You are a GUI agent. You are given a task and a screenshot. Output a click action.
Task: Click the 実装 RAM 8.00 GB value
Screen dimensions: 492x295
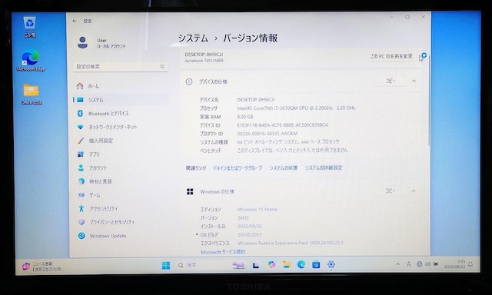tap(245, 117)
